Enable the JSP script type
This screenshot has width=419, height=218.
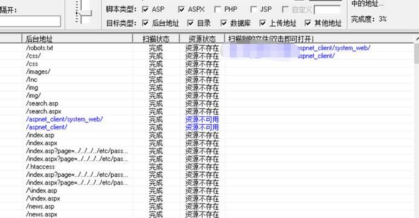(x=253, y=10)
